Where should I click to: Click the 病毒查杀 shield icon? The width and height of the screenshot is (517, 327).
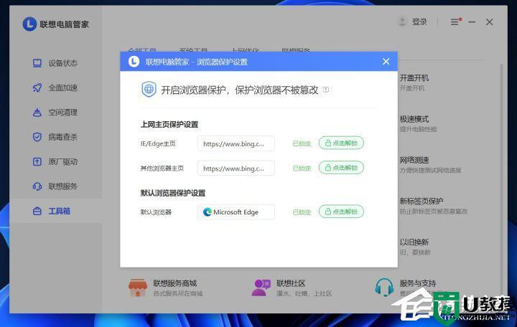(37, 137)
